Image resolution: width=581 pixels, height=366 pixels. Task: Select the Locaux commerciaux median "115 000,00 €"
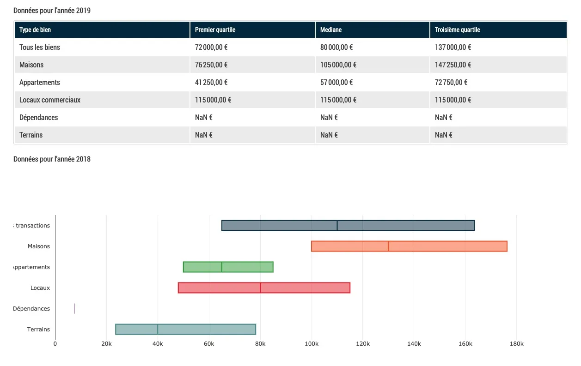(x=338, y=100)
